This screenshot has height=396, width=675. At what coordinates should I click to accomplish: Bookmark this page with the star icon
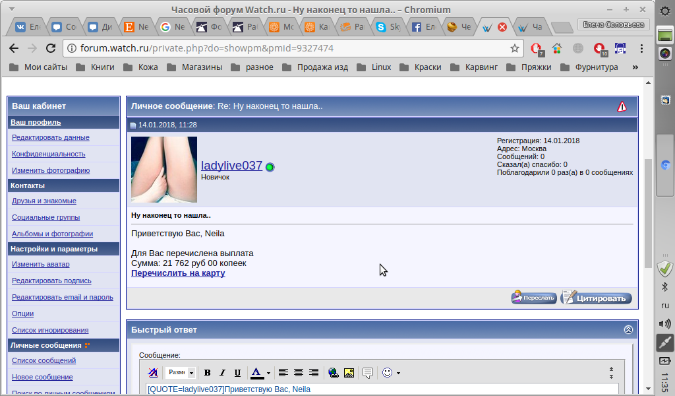point(514,48)
